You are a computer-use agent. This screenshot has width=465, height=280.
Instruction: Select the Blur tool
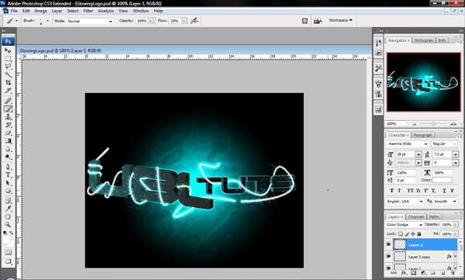click(x=8, y=149)
